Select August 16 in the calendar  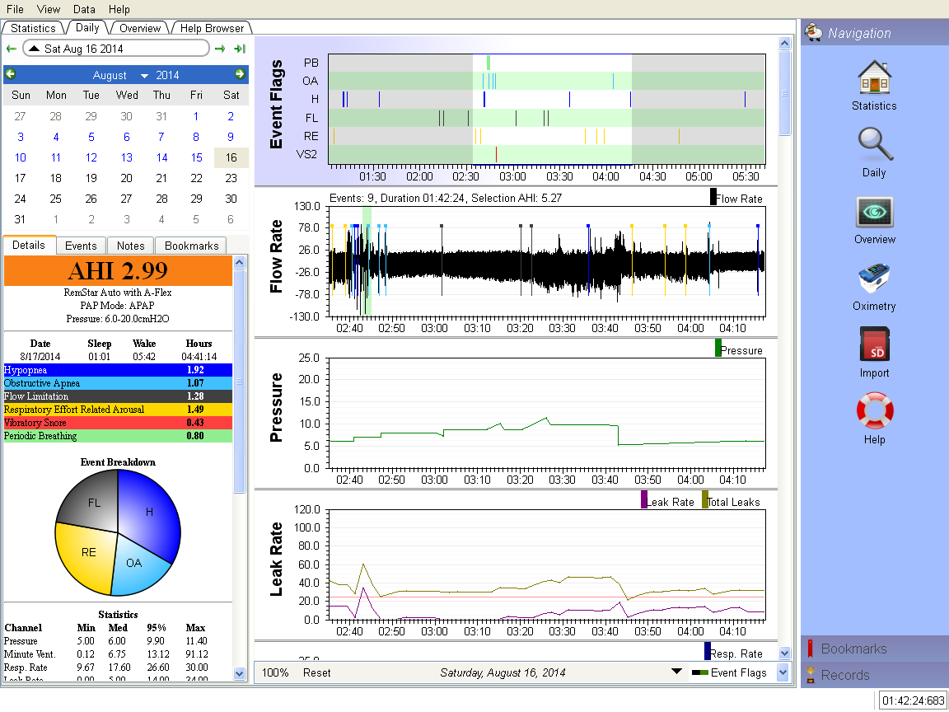click(x=231, y=157)
